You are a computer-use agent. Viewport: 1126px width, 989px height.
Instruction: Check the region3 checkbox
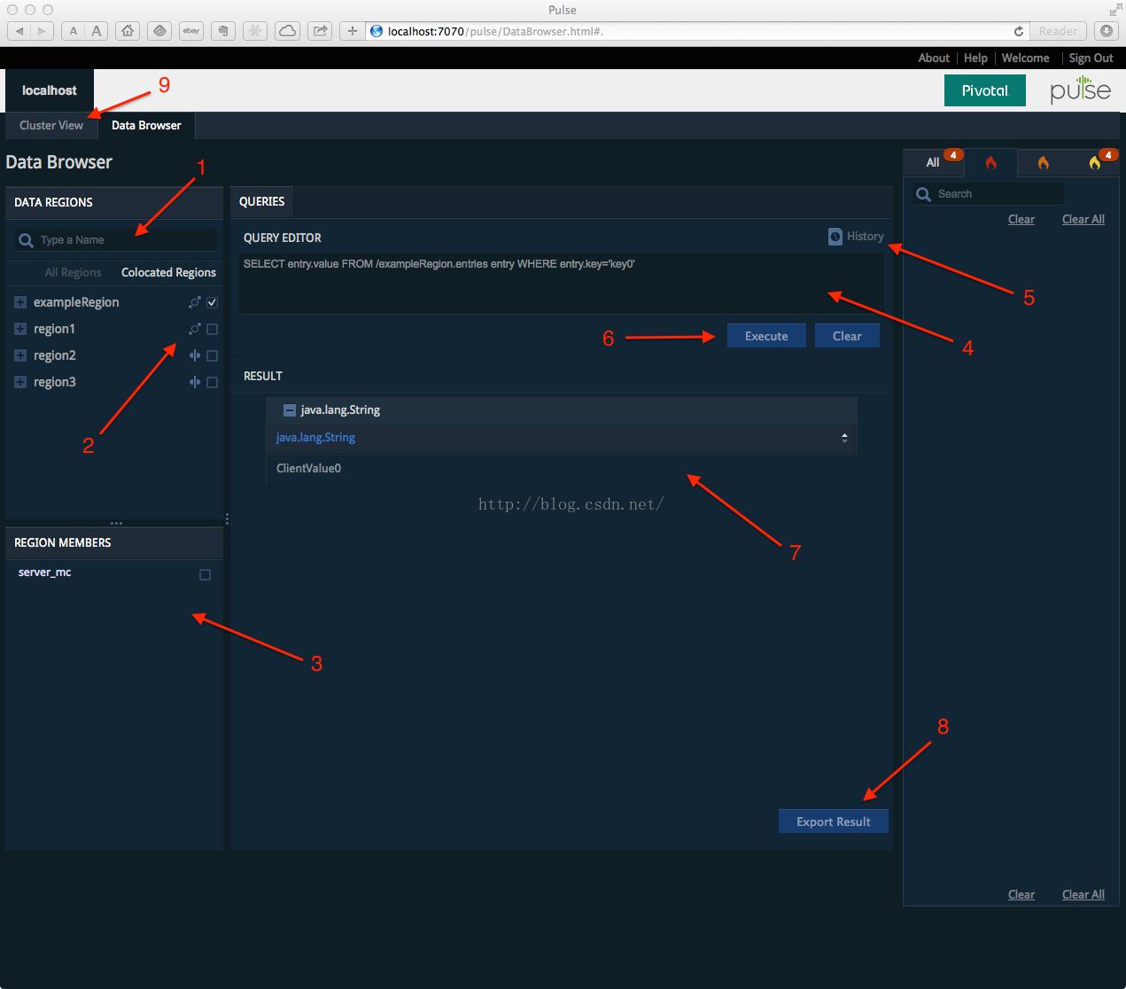pyautogui.click(x=212, y=382)
